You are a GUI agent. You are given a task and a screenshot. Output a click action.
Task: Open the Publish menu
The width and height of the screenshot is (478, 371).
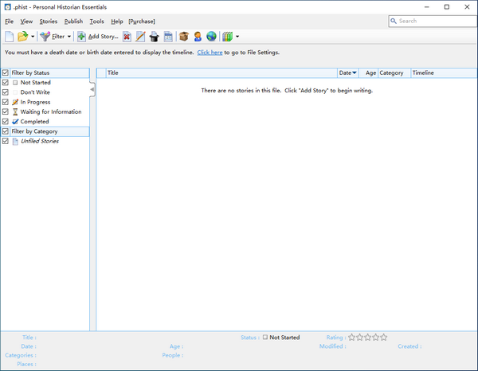[73, 21]
